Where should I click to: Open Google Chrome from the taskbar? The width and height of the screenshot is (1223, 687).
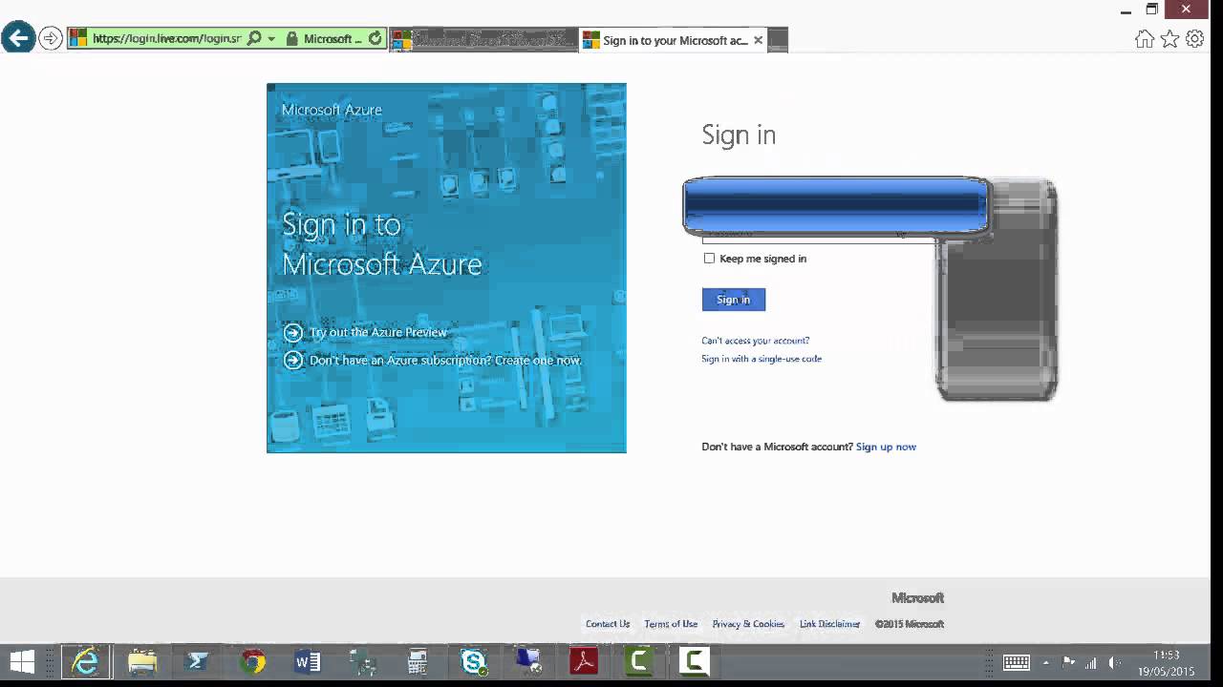click(252, 661)
